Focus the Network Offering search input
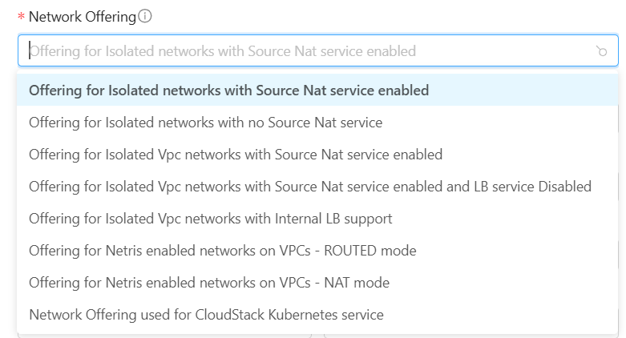The width and height of the screenshot is (626, 338). click(x=305, y=50)
